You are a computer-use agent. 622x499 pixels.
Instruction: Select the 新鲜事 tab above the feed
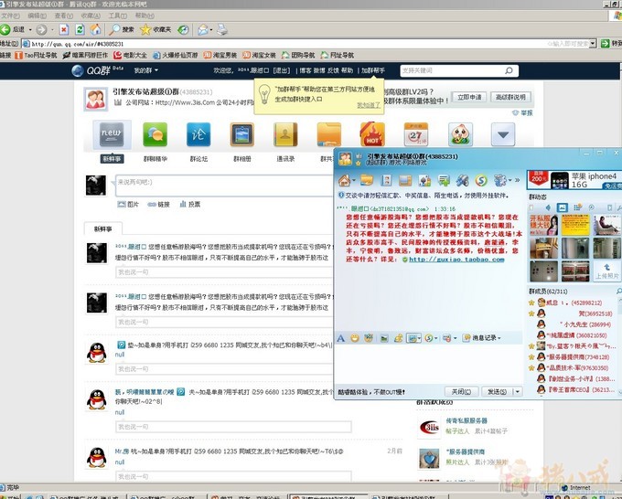tap(103, 228)
